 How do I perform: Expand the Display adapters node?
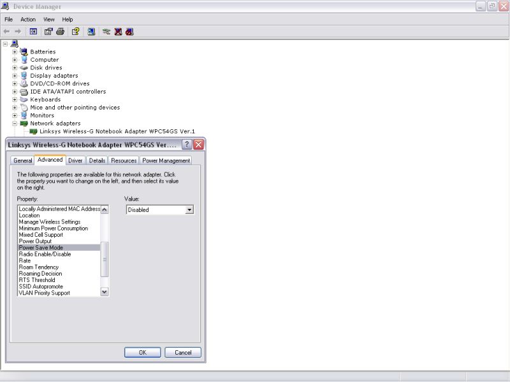coord(15,76)
